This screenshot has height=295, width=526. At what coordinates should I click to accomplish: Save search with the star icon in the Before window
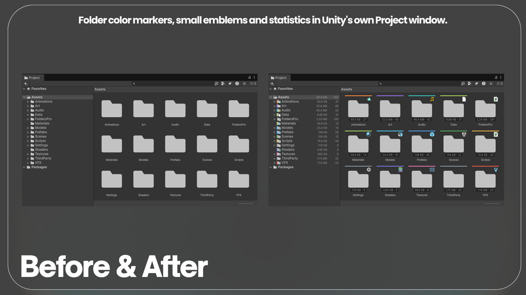tap(244, 83)
